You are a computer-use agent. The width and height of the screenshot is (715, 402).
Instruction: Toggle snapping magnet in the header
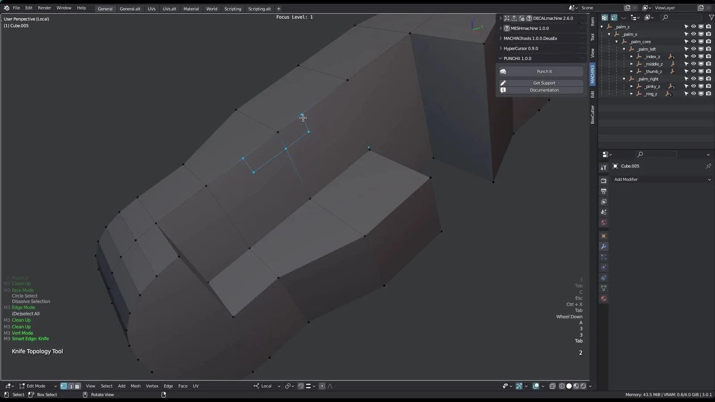coord(301,386)
